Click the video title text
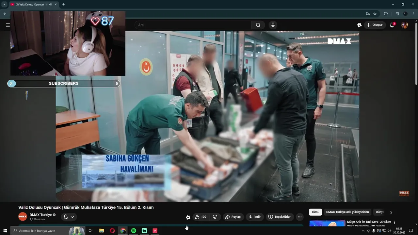Image resolution: width=418 pixels, height=235 pixels. pos(86,207)
